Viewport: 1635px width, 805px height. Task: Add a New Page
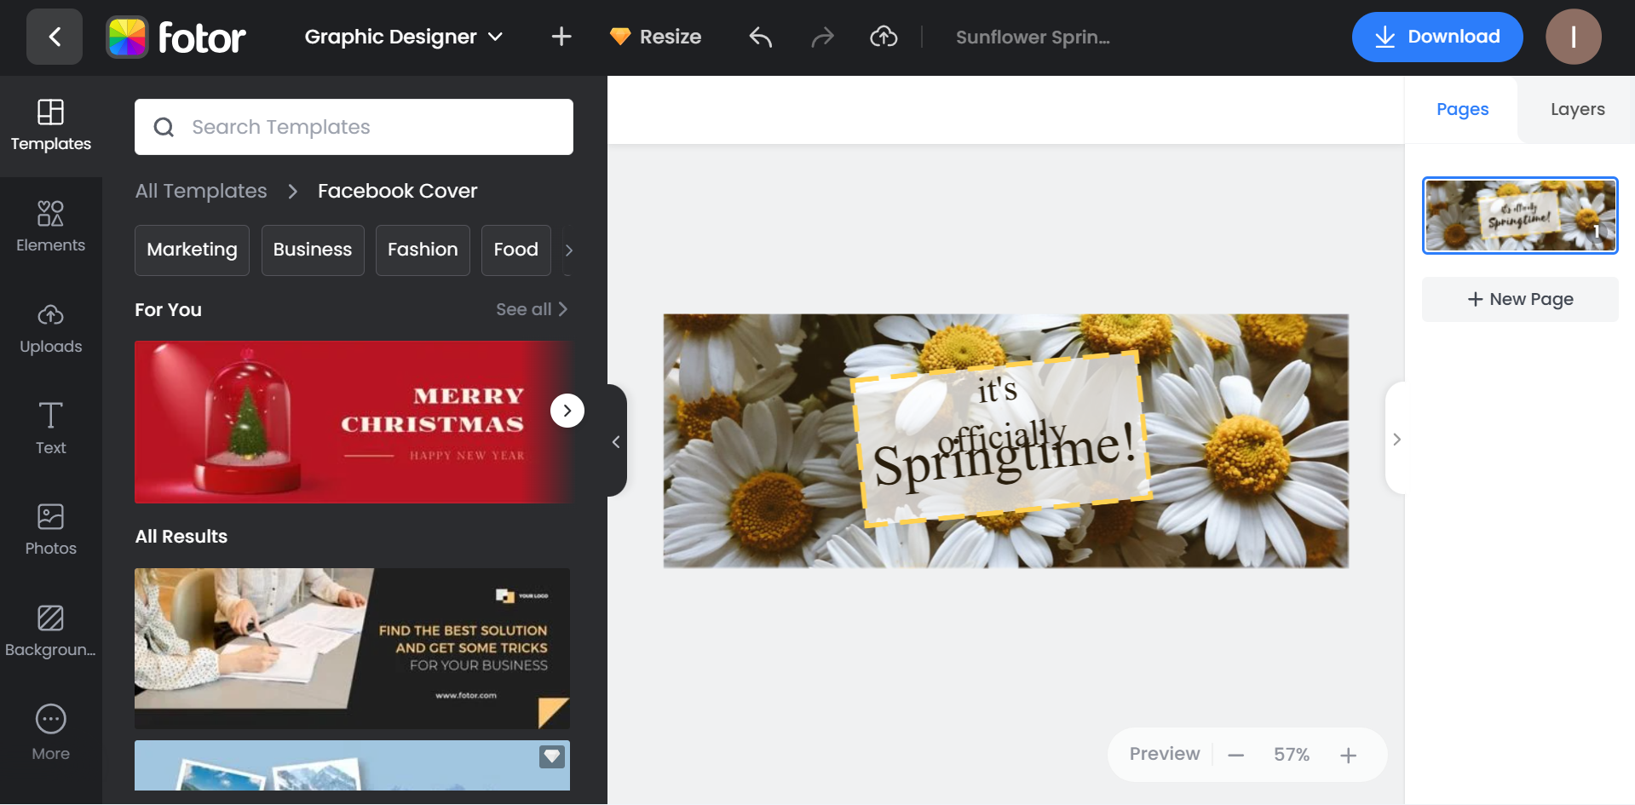coord(1520,299)
